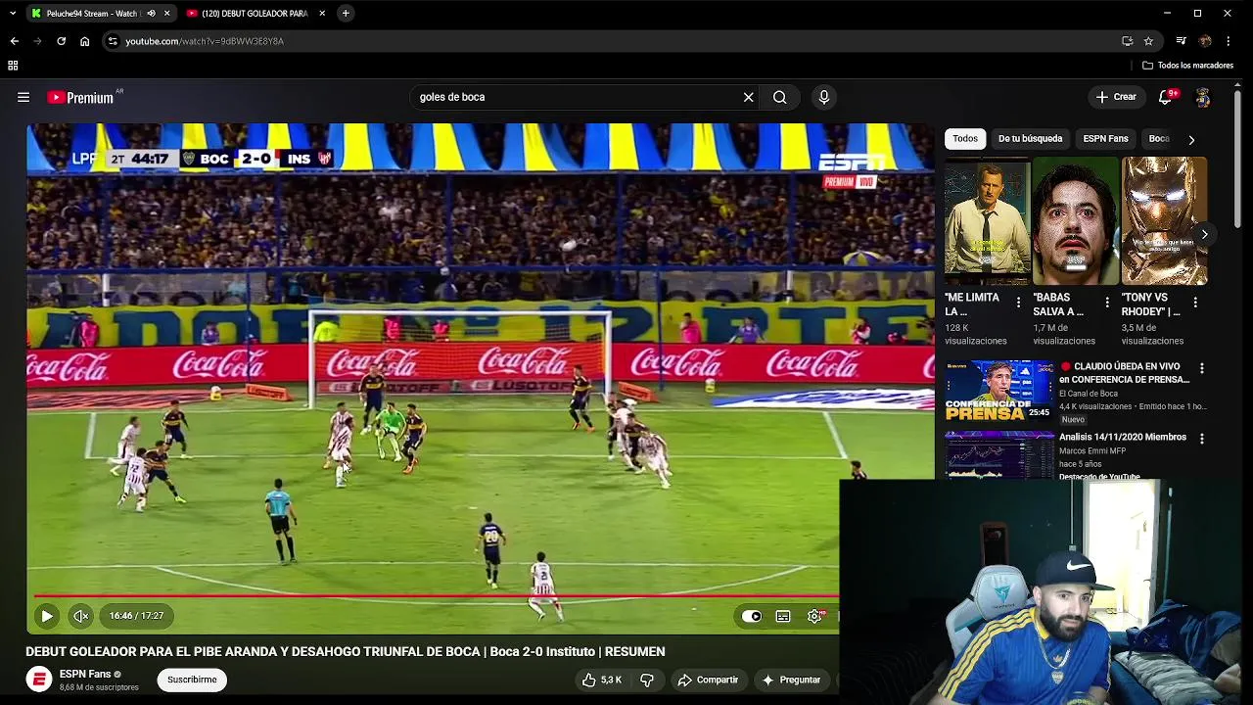The image size is (1253, 705).
Task: Play the paused video
Action: point(46,616)
